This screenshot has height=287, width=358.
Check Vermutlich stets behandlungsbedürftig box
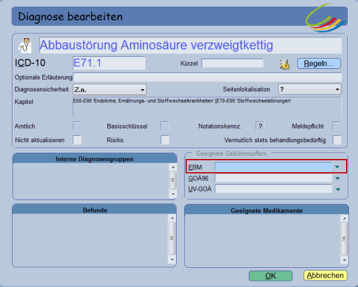[x=337, y=140]
